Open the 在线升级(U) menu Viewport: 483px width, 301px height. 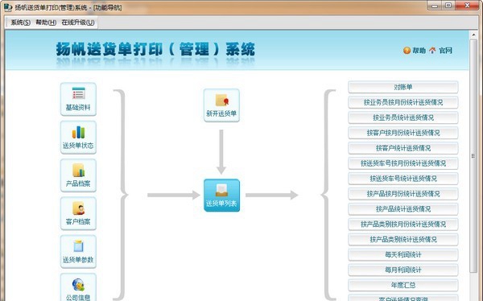click(x=78, y=23)
